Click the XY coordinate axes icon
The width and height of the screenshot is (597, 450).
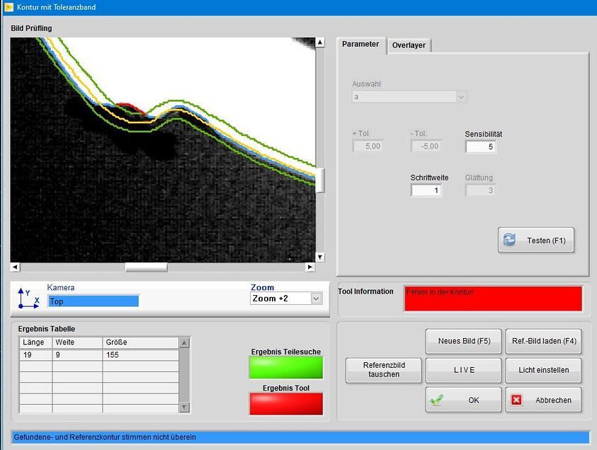[x=28, y=299]
